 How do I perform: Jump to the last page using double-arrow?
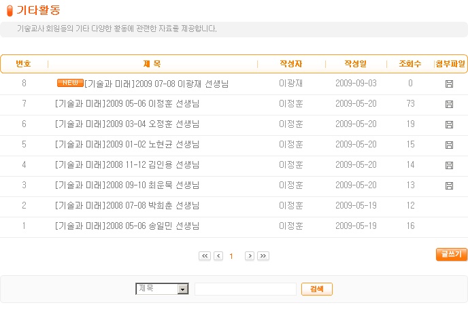pyautogui.click(x=263, y=256)
